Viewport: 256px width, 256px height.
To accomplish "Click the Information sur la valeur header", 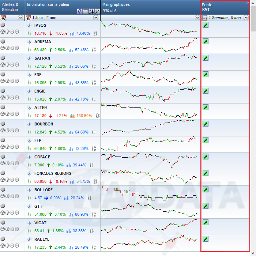I will (x=63, y=7).
